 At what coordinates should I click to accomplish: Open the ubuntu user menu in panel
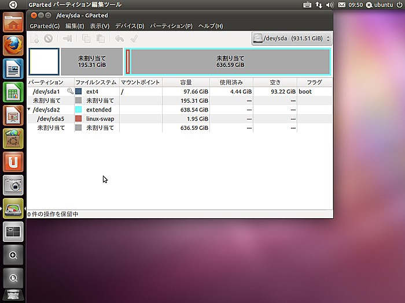click(x=380, y=5)
